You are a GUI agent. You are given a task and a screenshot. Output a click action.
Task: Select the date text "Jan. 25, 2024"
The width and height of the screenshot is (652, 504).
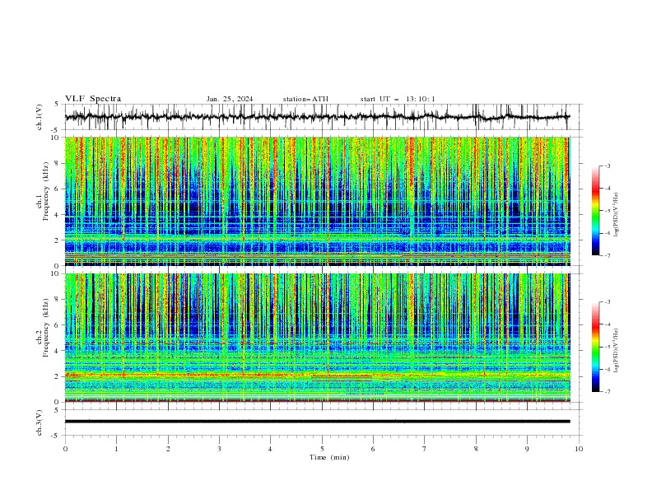point(230,99)
